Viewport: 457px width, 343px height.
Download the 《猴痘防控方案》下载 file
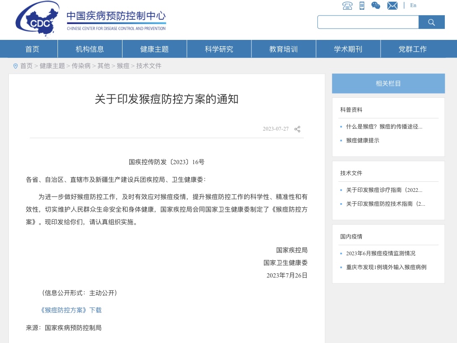[70, 310]
